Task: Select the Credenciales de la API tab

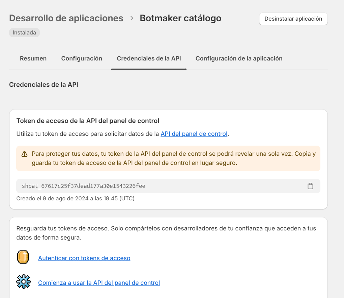Action: pos(149,58)
